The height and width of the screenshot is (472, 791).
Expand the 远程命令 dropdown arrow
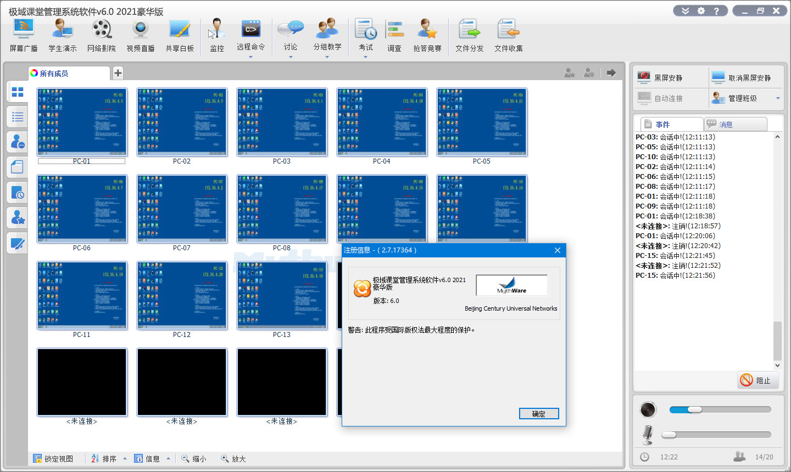point(250,57)
